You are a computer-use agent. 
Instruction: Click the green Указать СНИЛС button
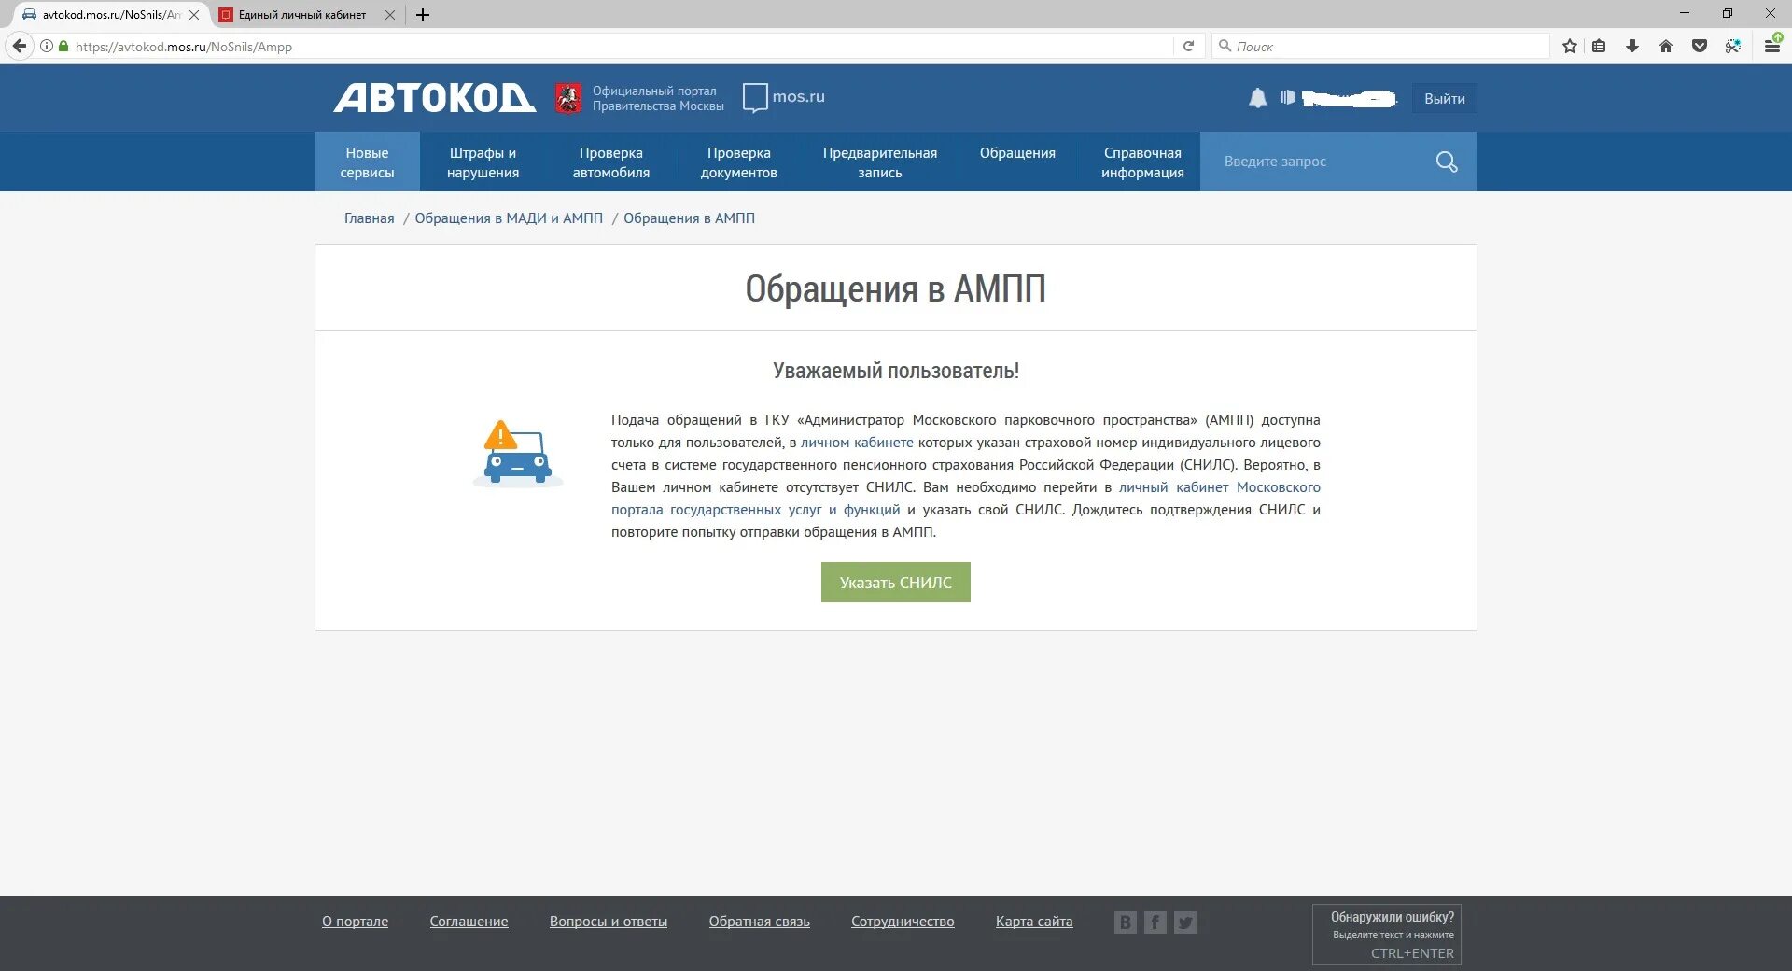click(x=896, y=583)
